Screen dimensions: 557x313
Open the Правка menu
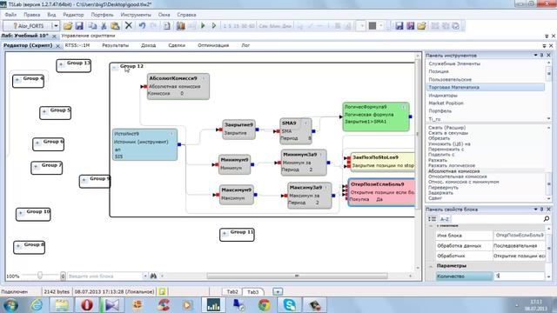tap(31, 15)
